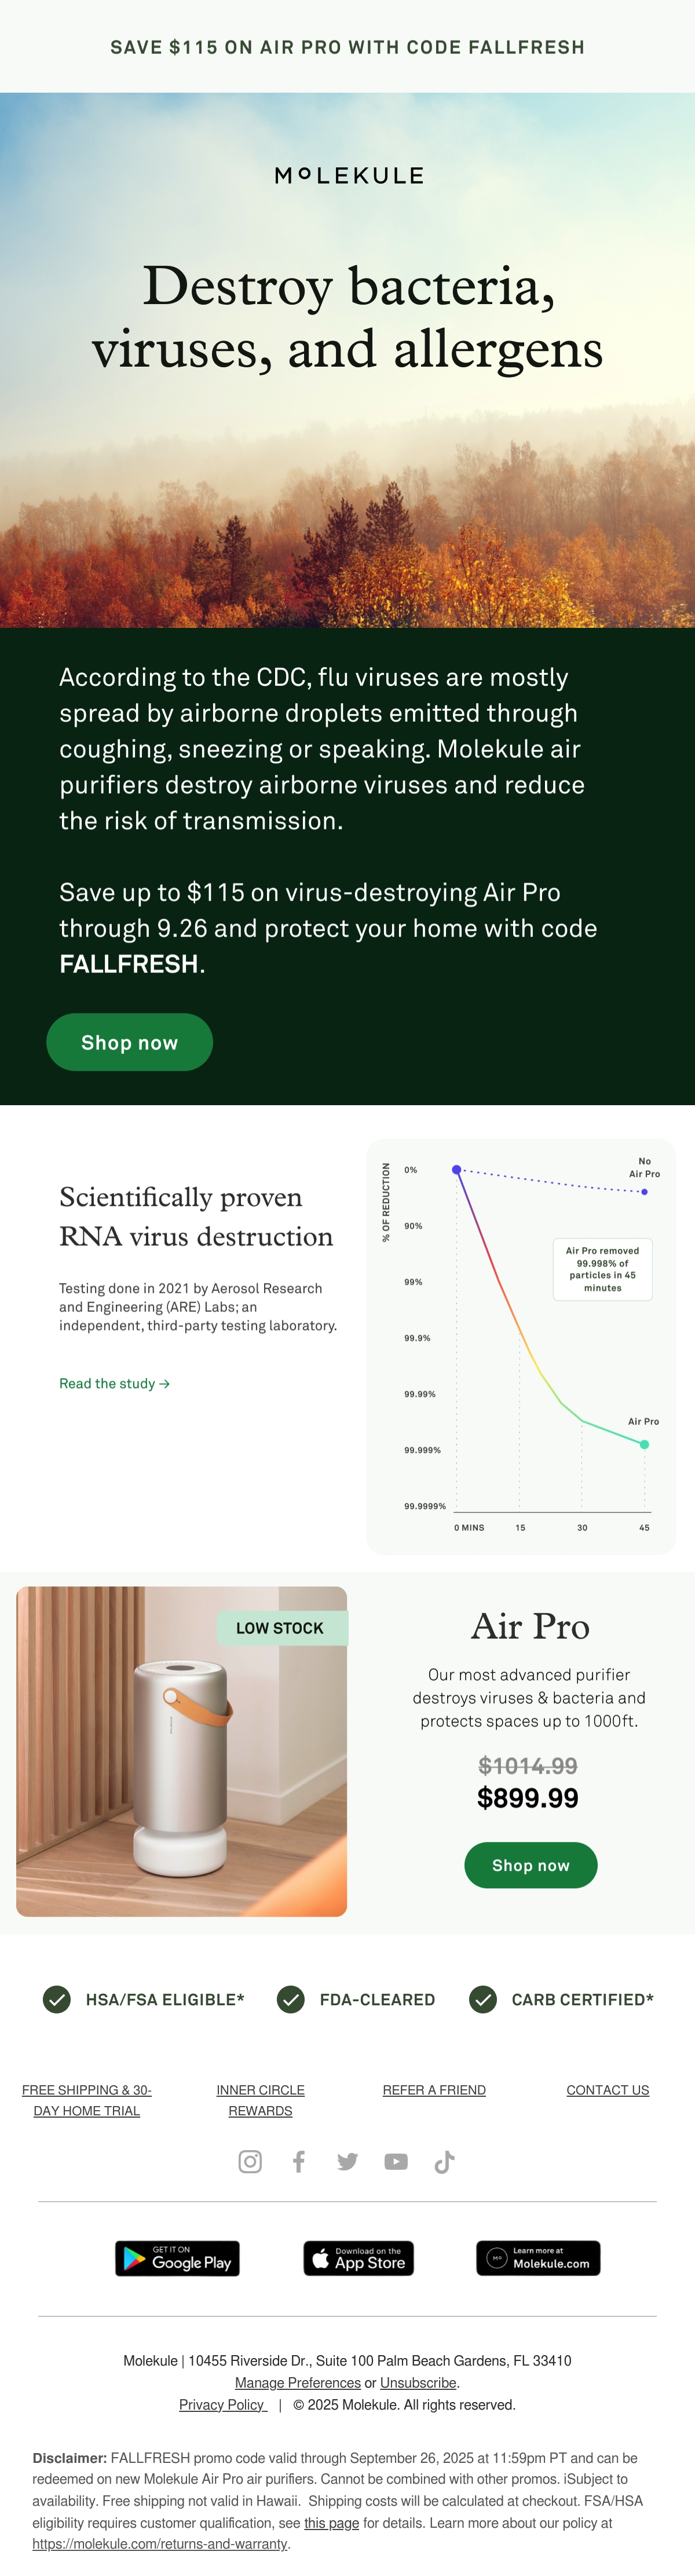Click the Air Pro product image
Image resolution: width=695 pixels, height=2566 pixels.
(181, 1751)
